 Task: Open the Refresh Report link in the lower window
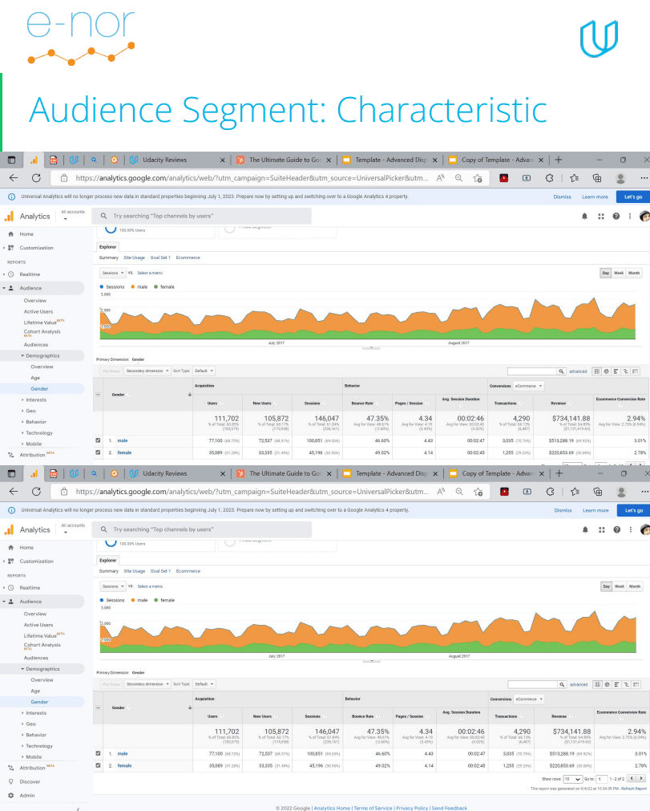tap(634, 789)
